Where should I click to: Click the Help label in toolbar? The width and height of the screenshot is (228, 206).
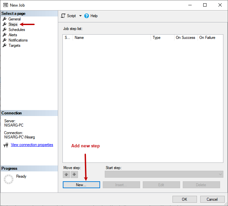pyautogui.click(x=94, y=16)
